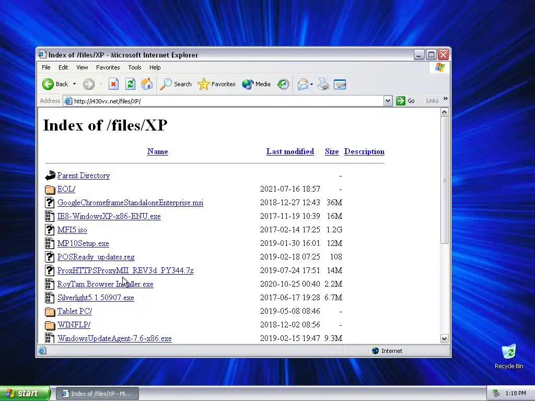Click the IE window title bar icon

point(42,54)
